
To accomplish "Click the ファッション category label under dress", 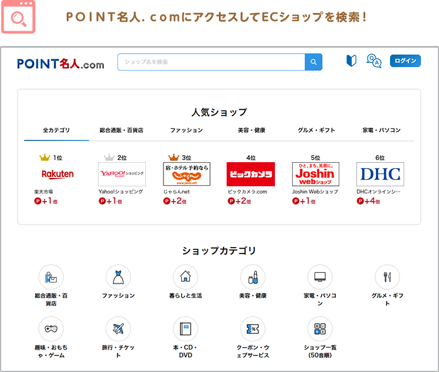I will pyautogui.click(x=118, y=295).
